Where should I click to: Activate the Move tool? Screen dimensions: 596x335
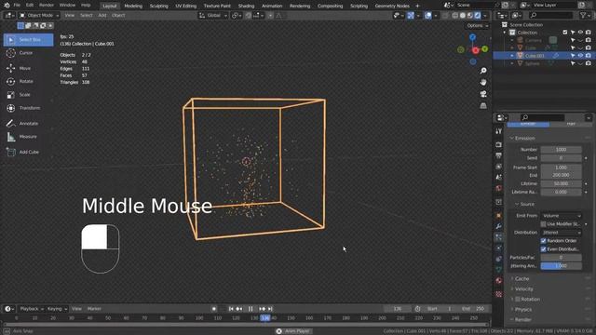point(28,68)
